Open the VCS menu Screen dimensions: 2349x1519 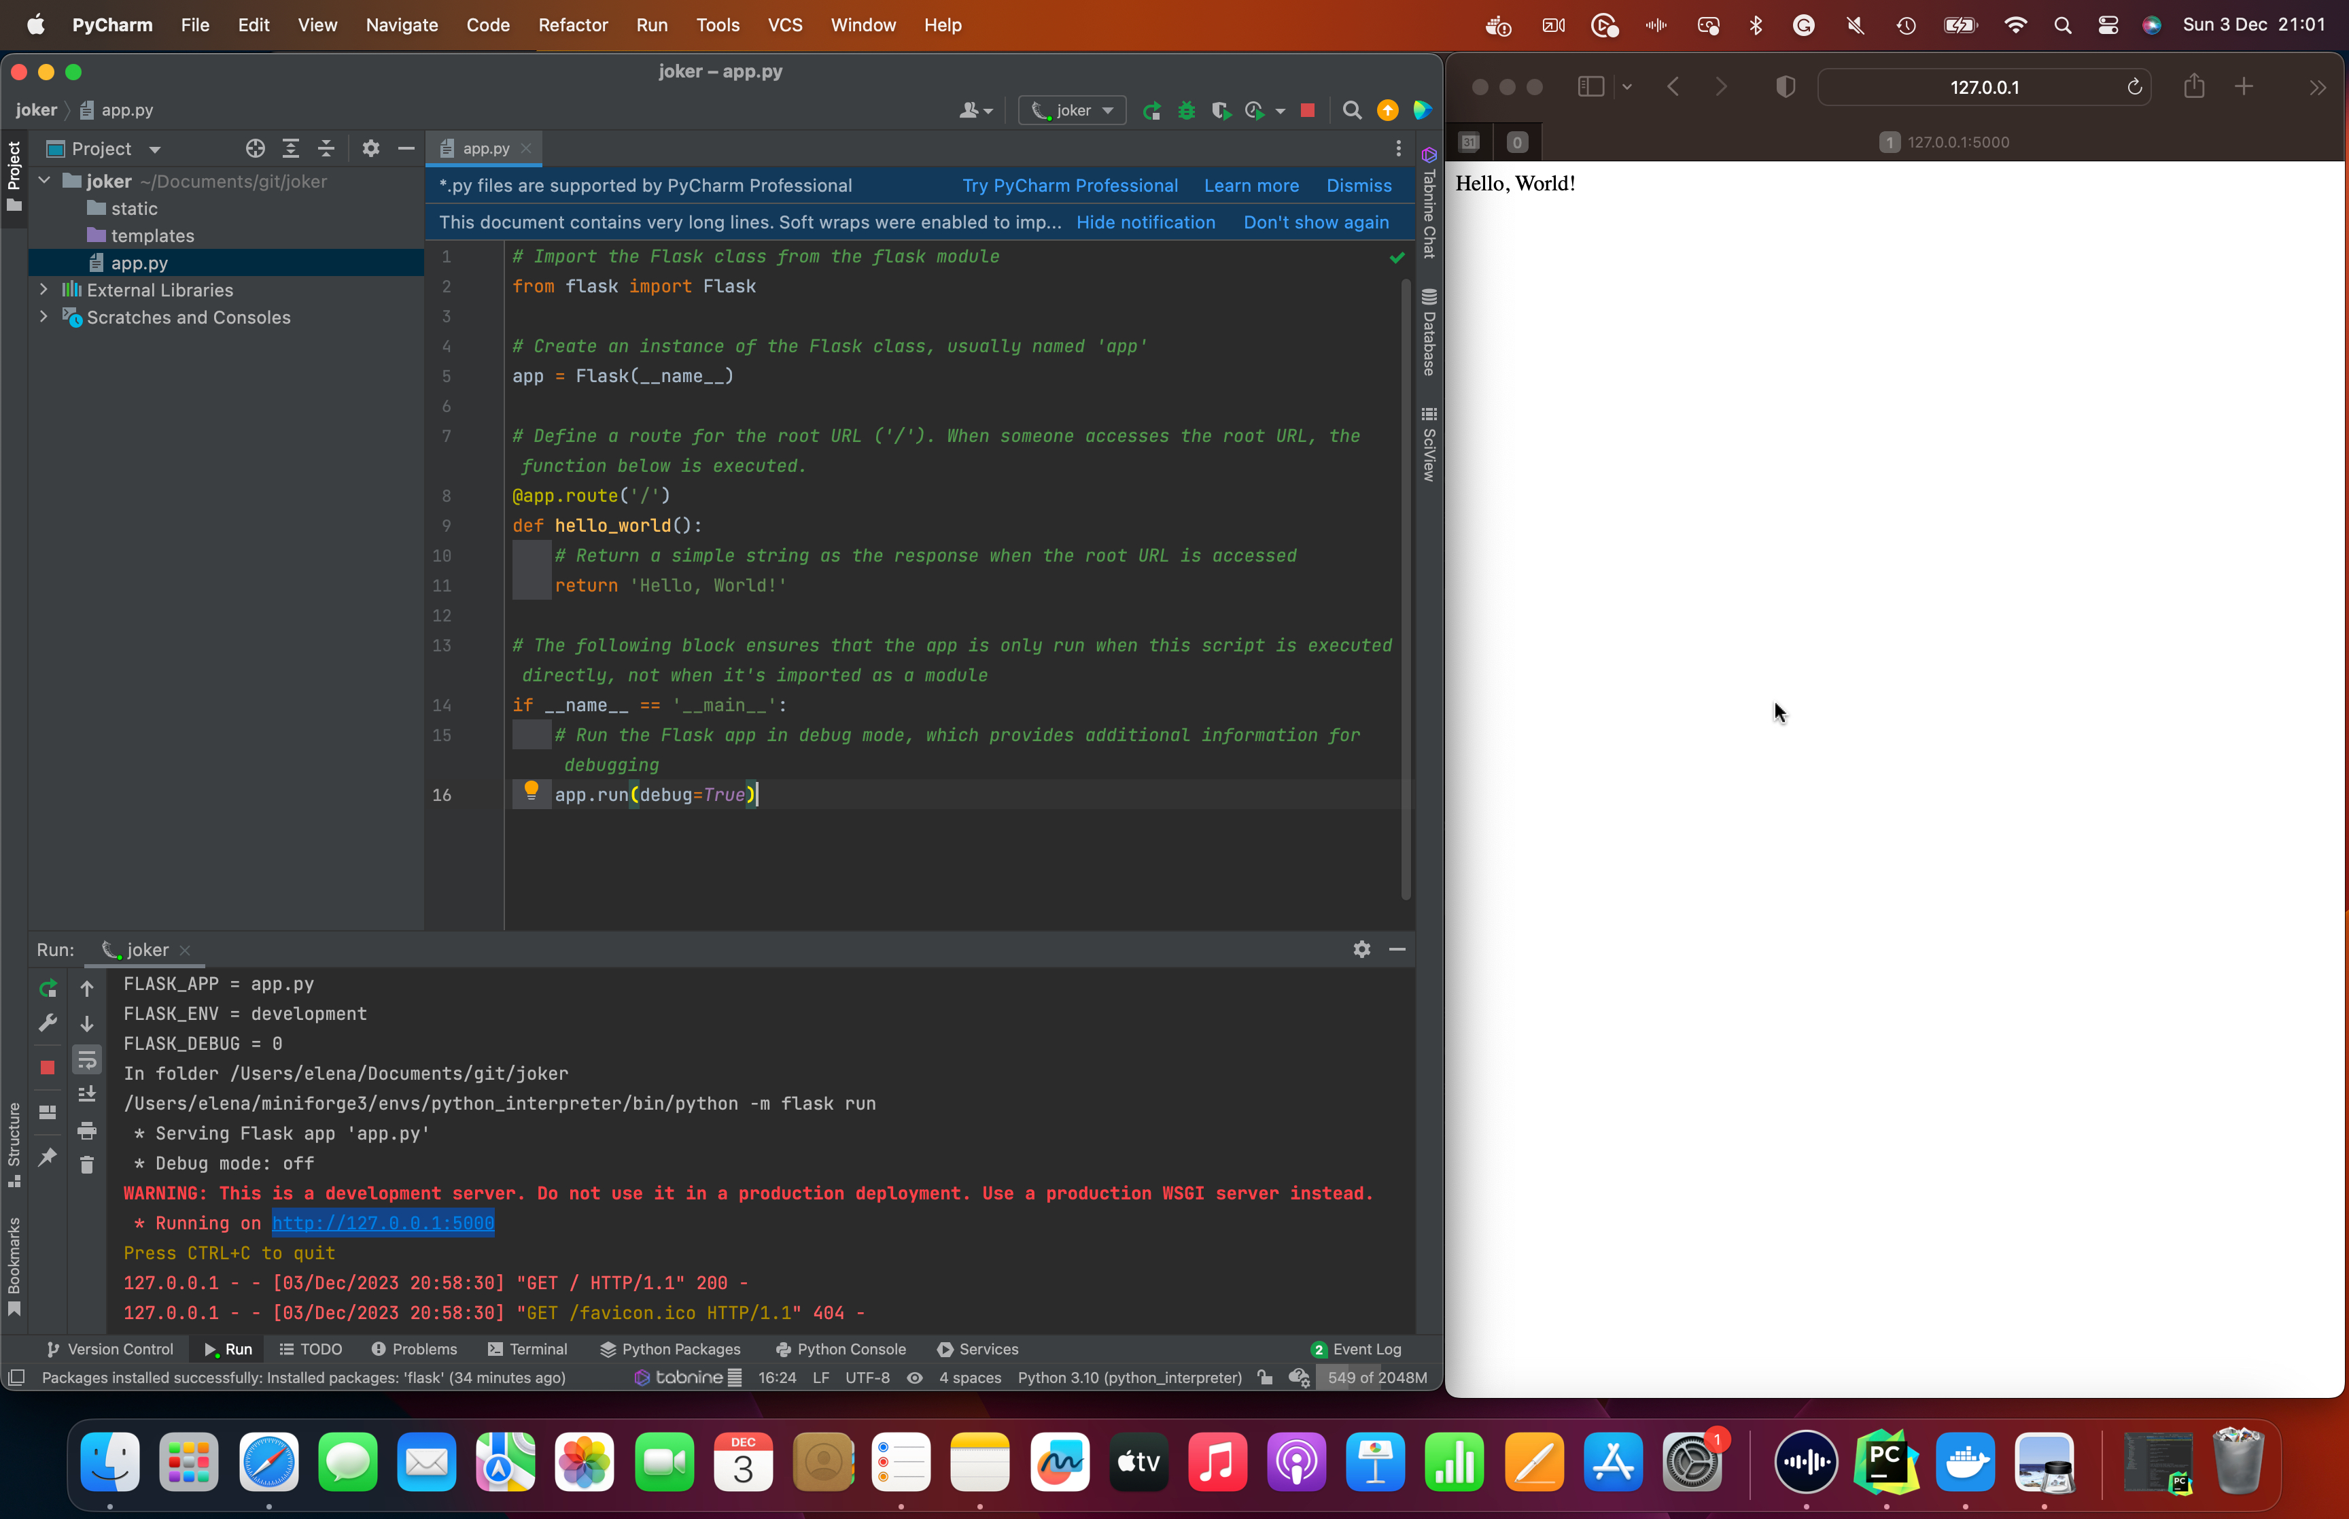(x=784, y=24)
